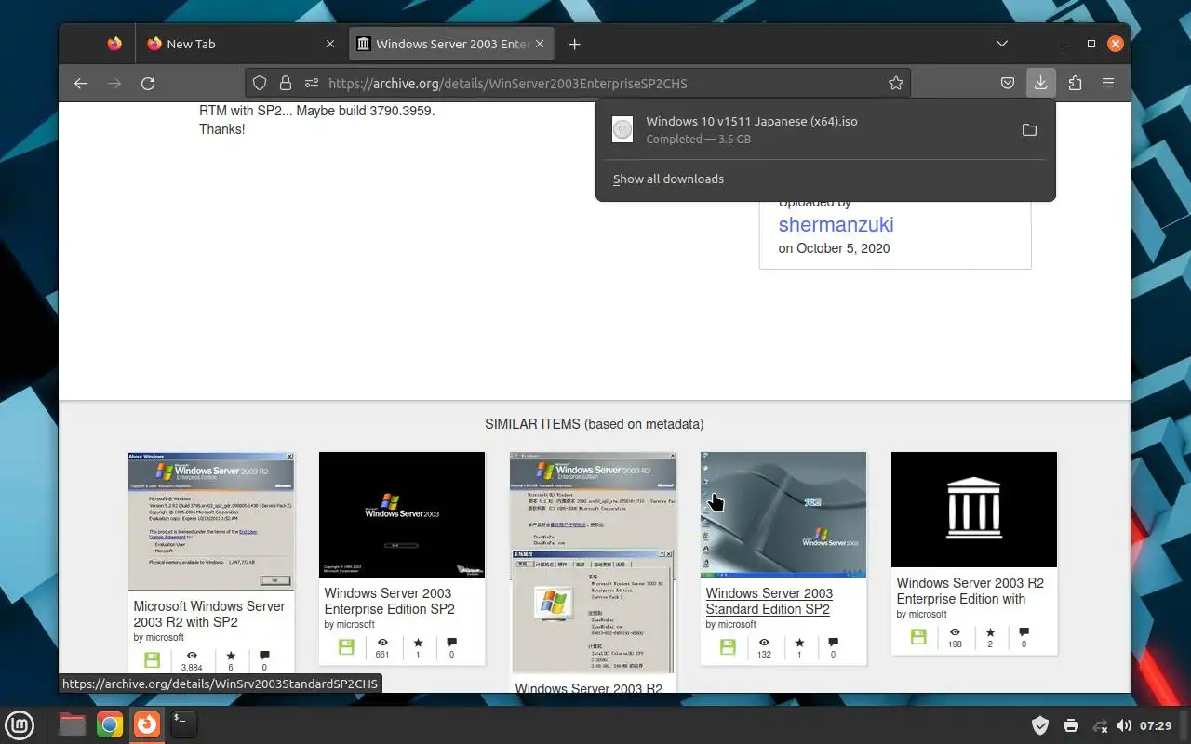
Task: Click the About Windows screenshot thumbnail
Action: 211,521
